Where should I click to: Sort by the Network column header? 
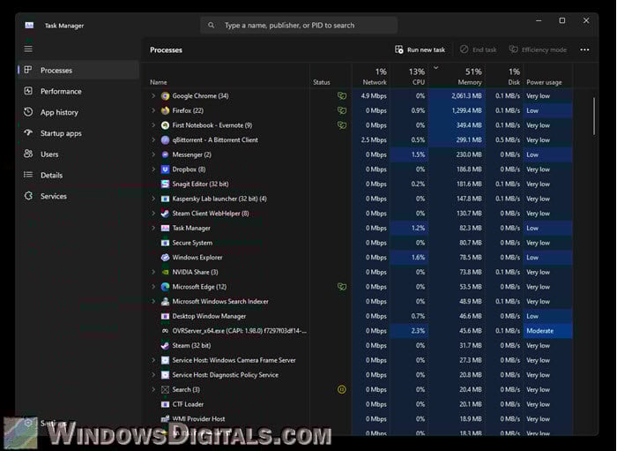coord(370,77)
